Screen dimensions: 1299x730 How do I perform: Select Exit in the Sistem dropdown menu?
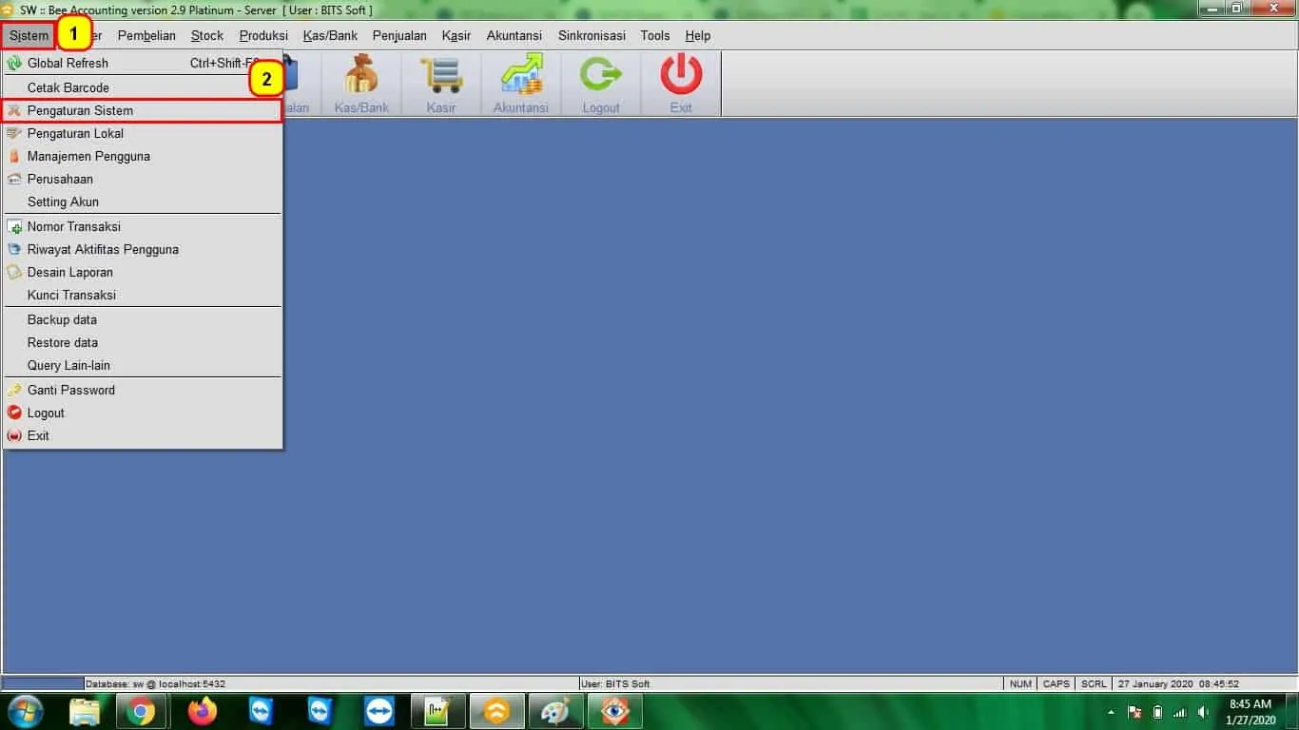click(143, 435)
